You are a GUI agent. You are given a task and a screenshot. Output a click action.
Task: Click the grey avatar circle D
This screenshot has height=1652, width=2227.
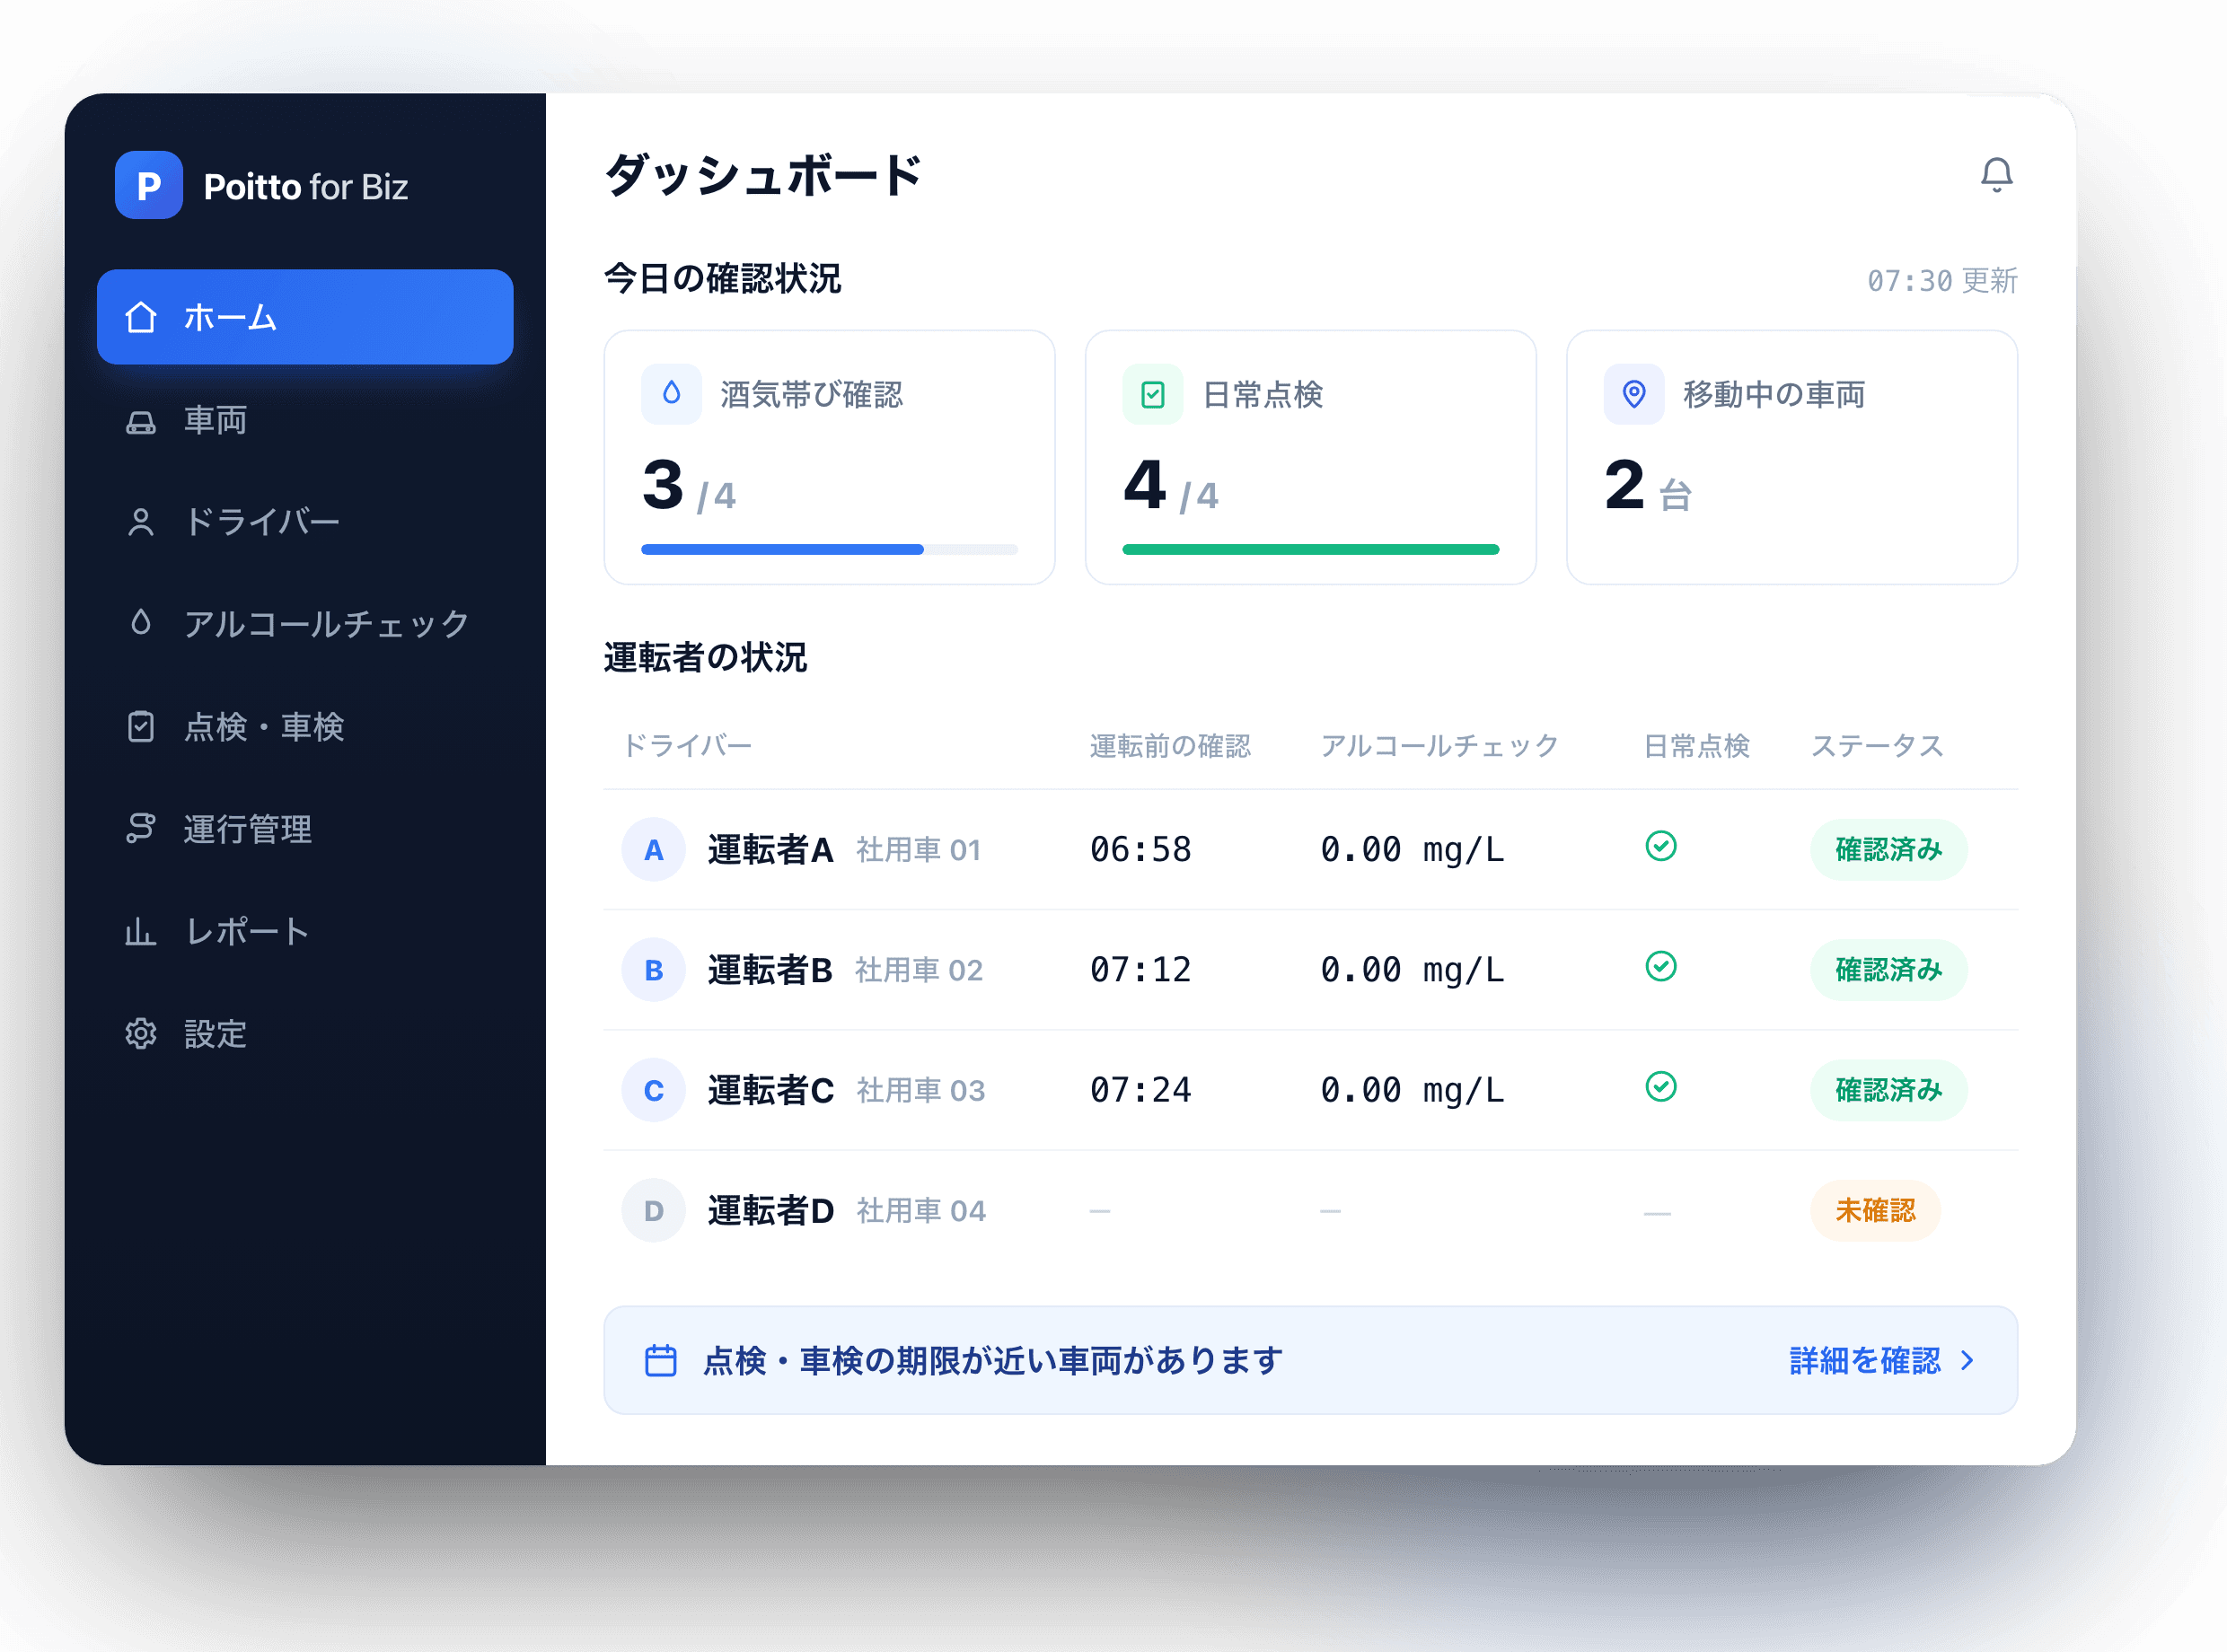(653, 1210)
